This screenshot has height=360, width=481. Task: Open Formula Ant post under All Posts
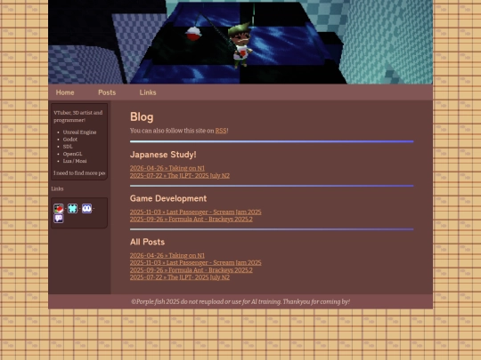(192, 270)
